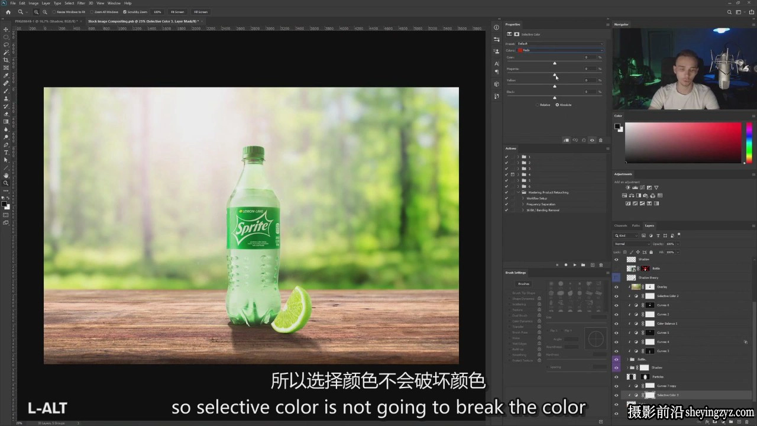Open the Info panel icon
The image size is (757, 426).
pos(496,27)
